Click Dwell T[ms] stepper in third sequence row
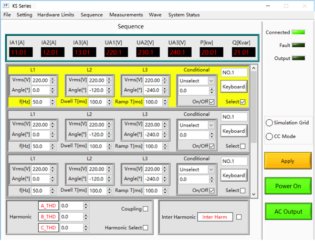The image size is (315, 241). click(x=109, y=191)
